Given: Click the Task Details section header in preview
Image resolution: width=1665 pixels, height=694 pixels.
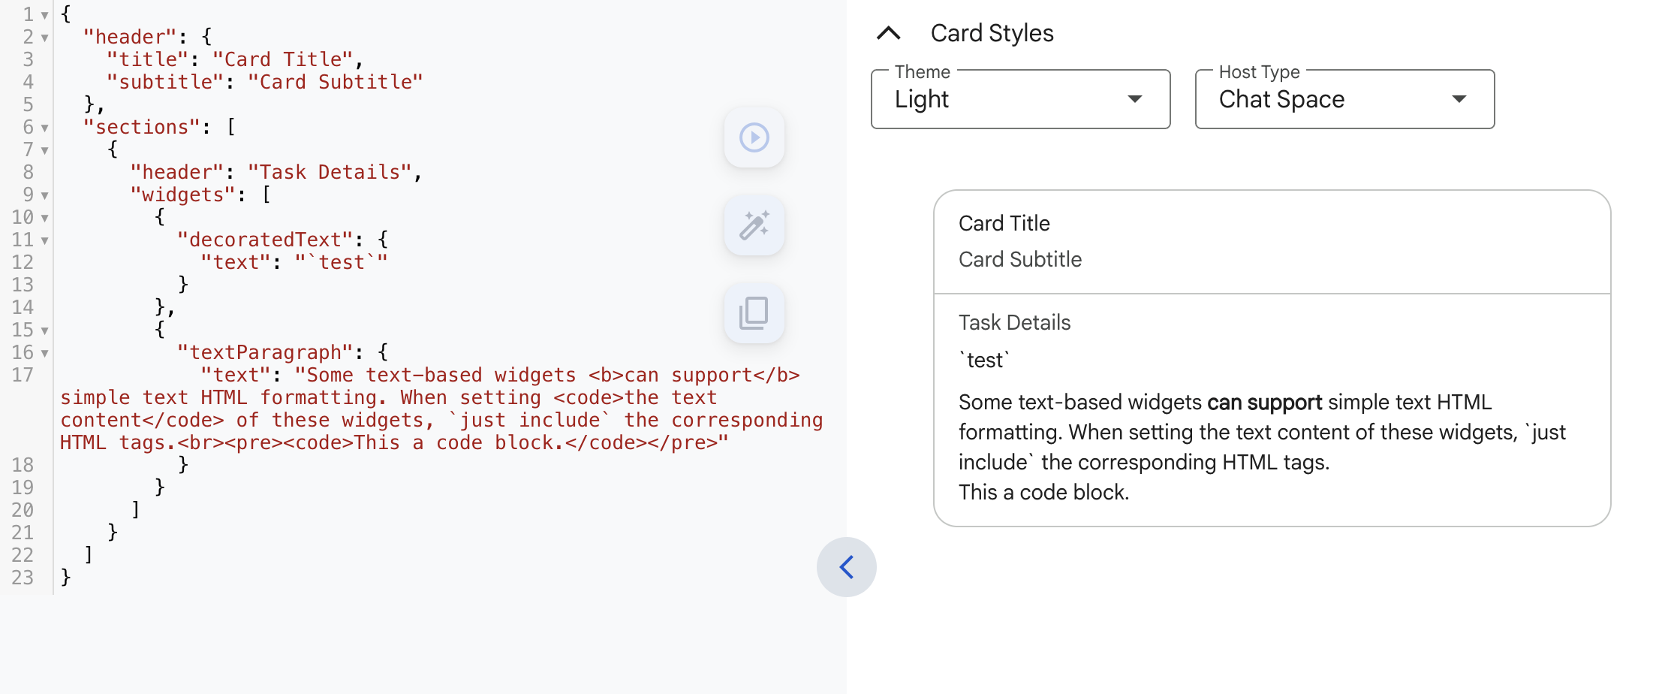Looking at the screenshot, I should [1014, 322].
